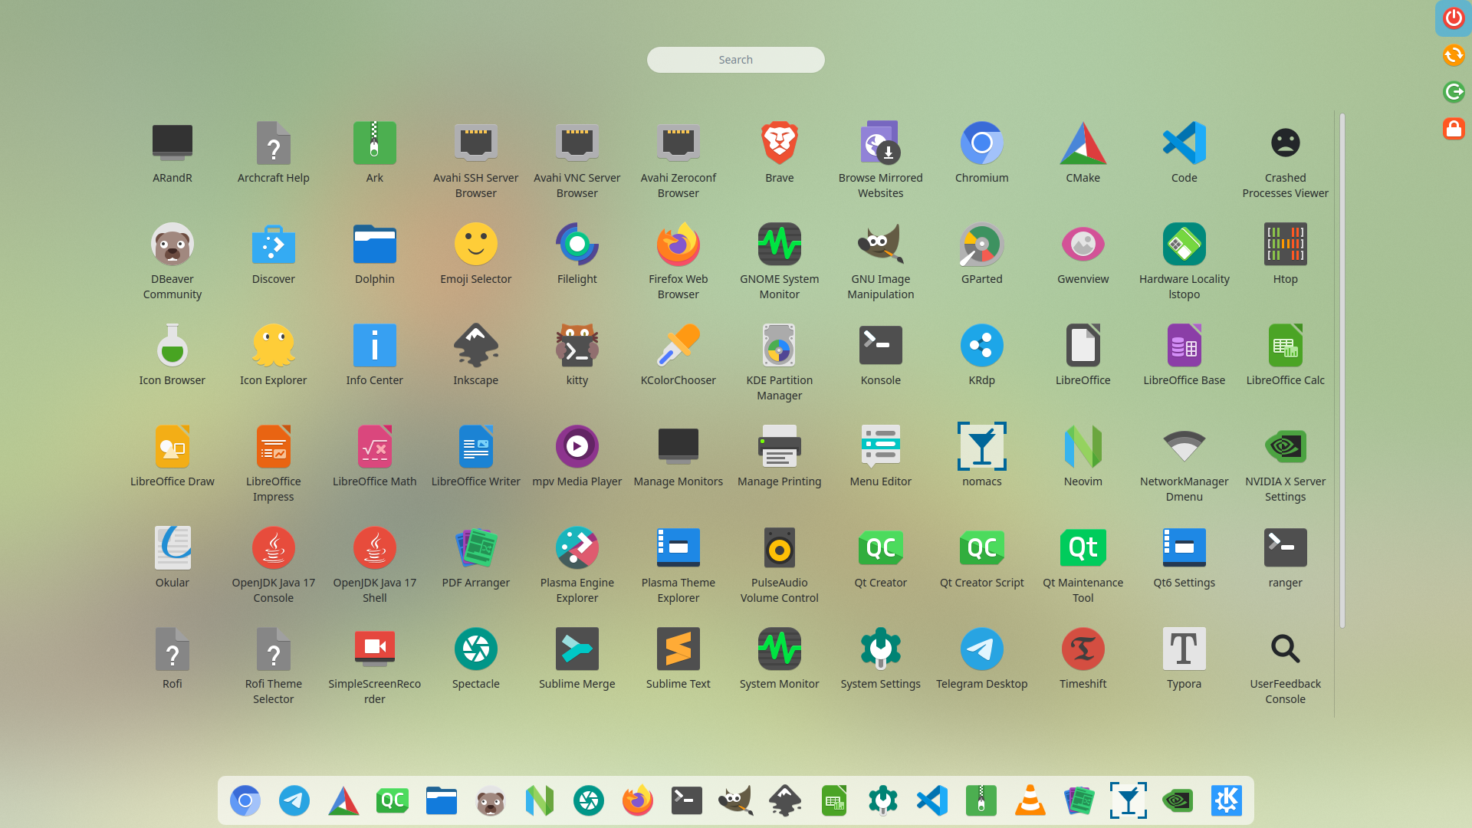Open Filelight disk usage analyzer
The image size is (1472, 828).
(x=577, y=255)
